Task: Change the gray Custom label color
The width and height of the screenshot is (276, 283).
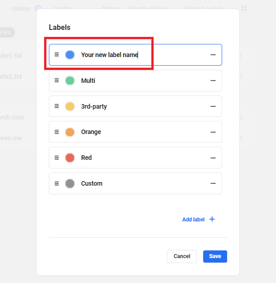Action: click(x=70, y=183)
